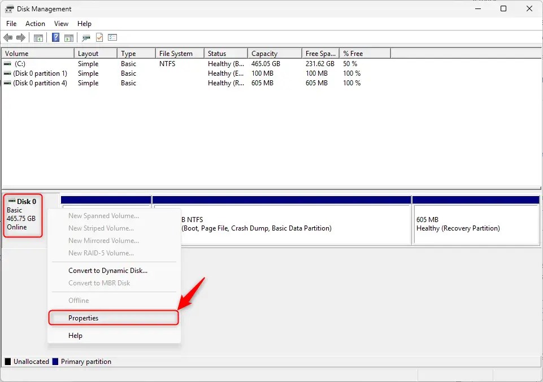Click the Connect/Rescan disks toolbar icon
The height and width of the screenshot is (382, 543).
(86, 38)
